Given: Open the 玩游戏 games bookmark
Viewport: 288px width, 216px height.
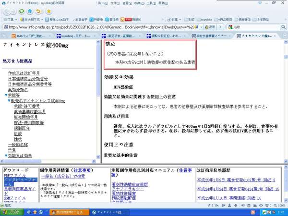Looking at the screenshot, I should coord(131,20).
